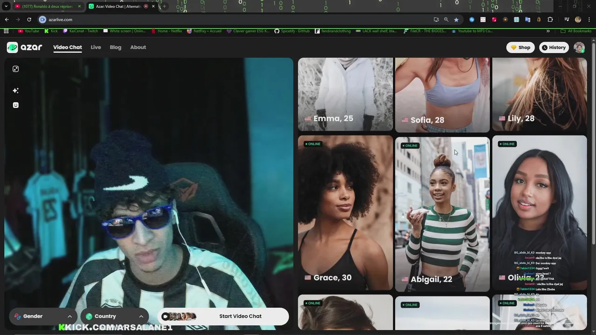Switch to the Video Chat tab
Screen dimensions: 596x335
point(68,47)
